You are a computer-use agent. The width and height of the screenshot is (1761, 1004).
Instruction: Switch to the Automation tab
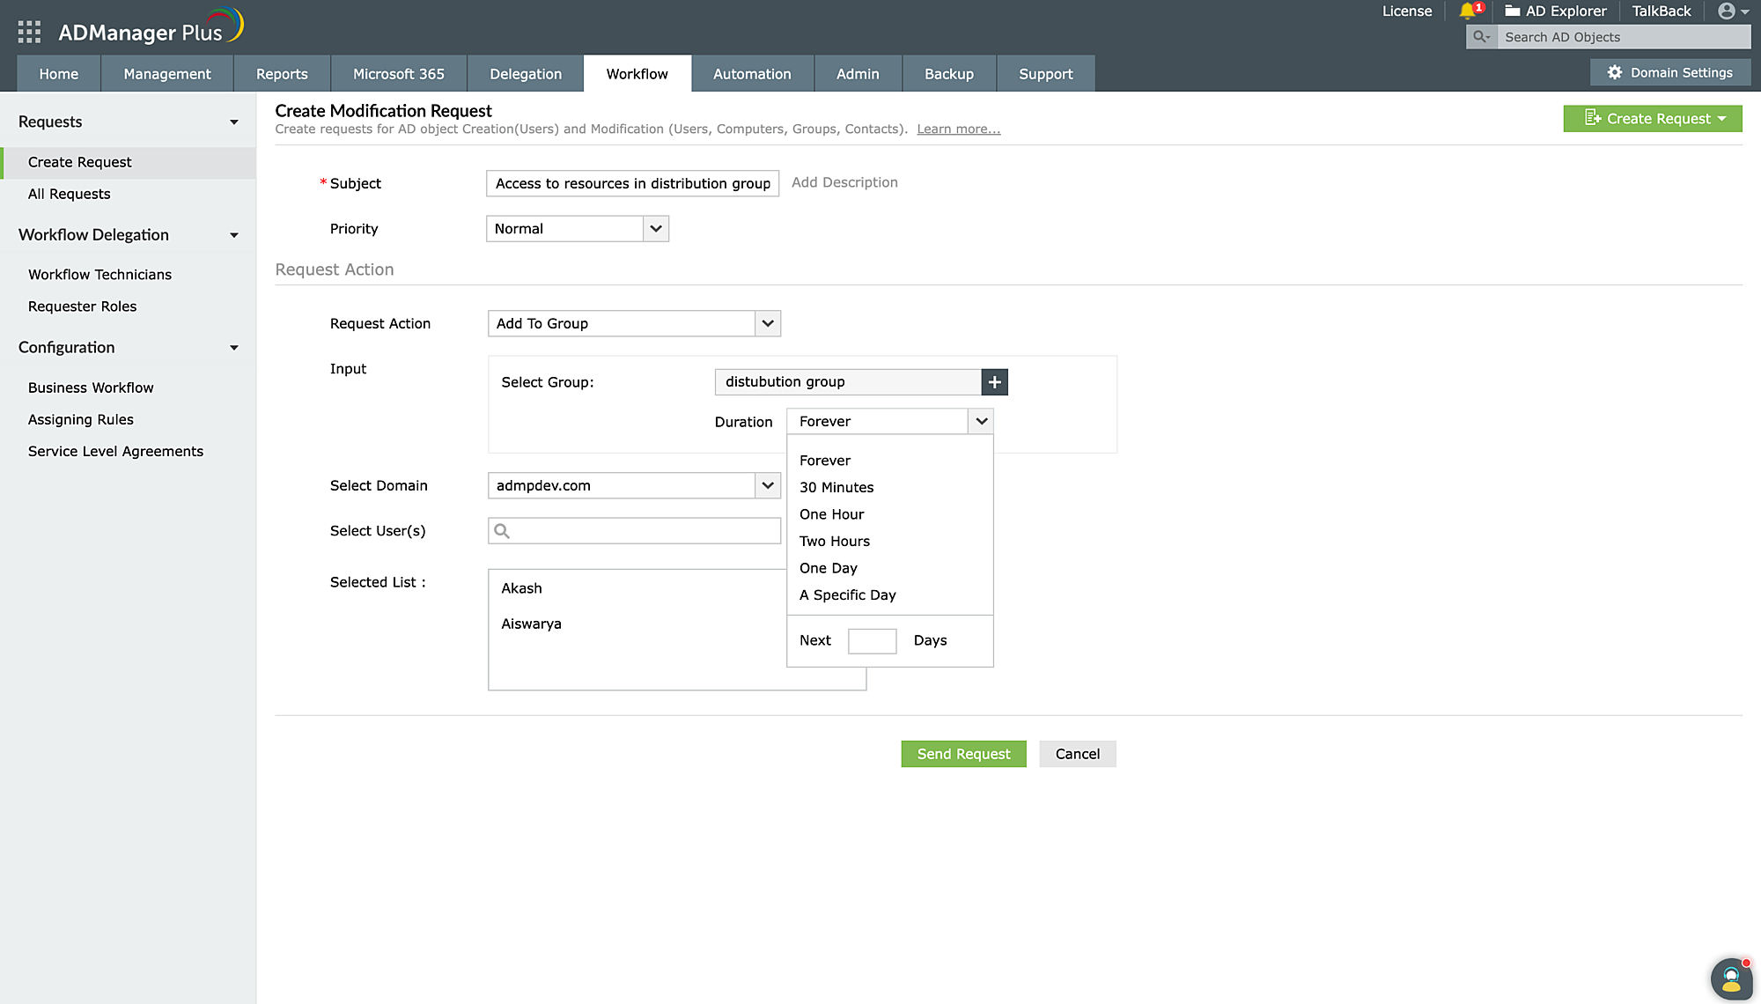752,74
